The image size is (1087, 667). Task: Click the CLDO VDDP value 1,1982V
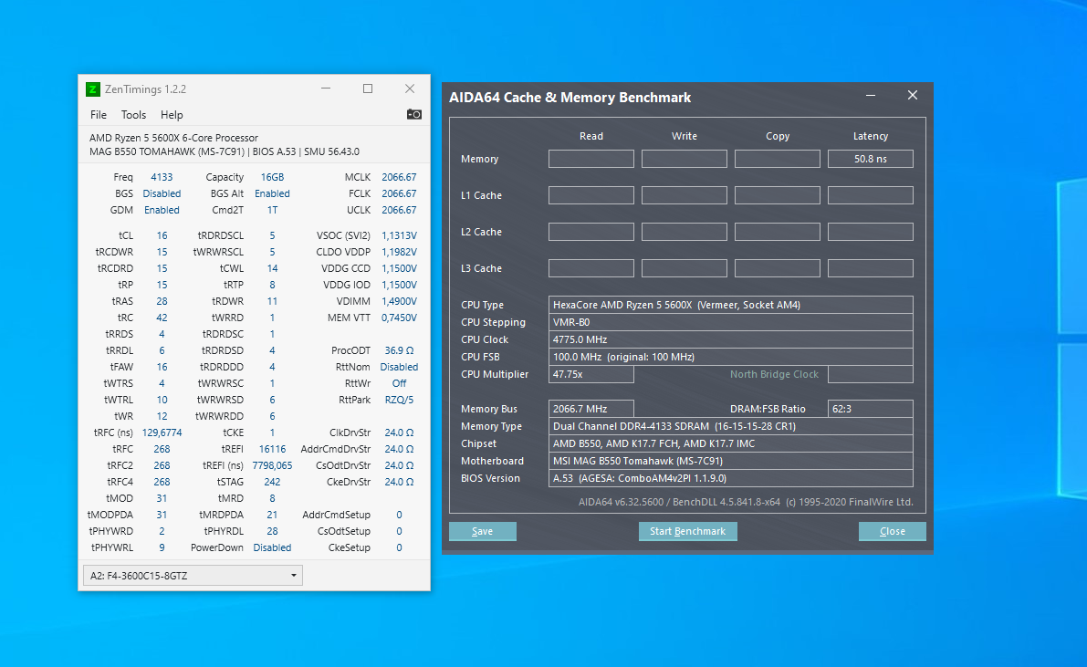[x=400, y=252]
